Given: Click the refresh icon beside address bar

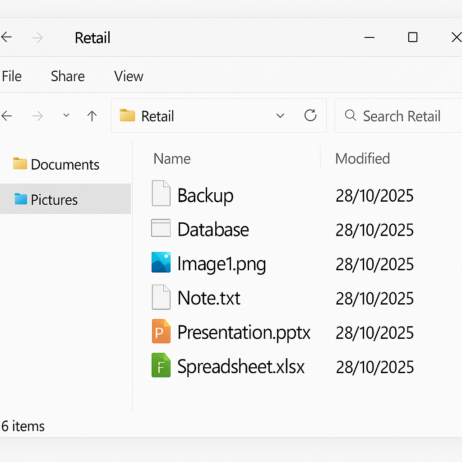Looking at the screenshot, I should (x=310, y=116).
